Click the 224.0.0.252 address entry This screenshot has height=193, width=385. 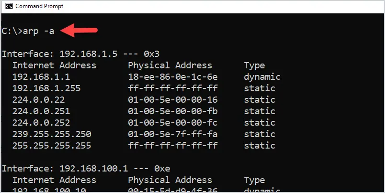(41, 122)
